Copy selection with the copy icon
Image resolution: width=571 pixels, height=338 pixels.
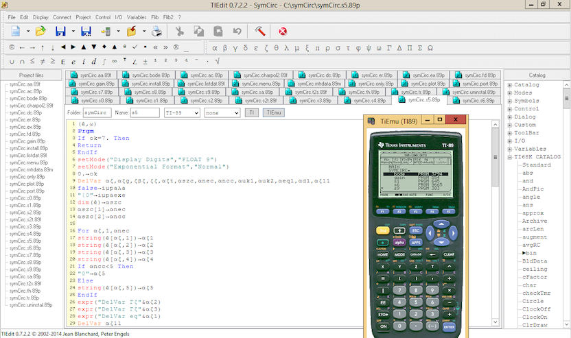point(199,32)
